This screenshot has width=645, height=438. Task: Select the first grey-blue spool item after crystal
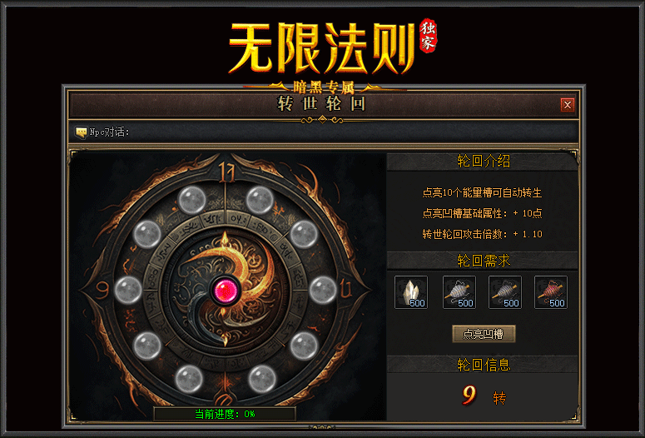point(459,292)
